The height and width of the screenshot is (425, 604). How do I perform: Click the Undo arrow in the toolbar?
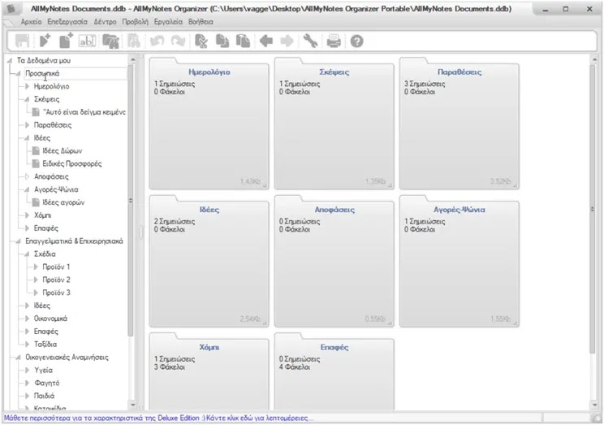[157, 41]
